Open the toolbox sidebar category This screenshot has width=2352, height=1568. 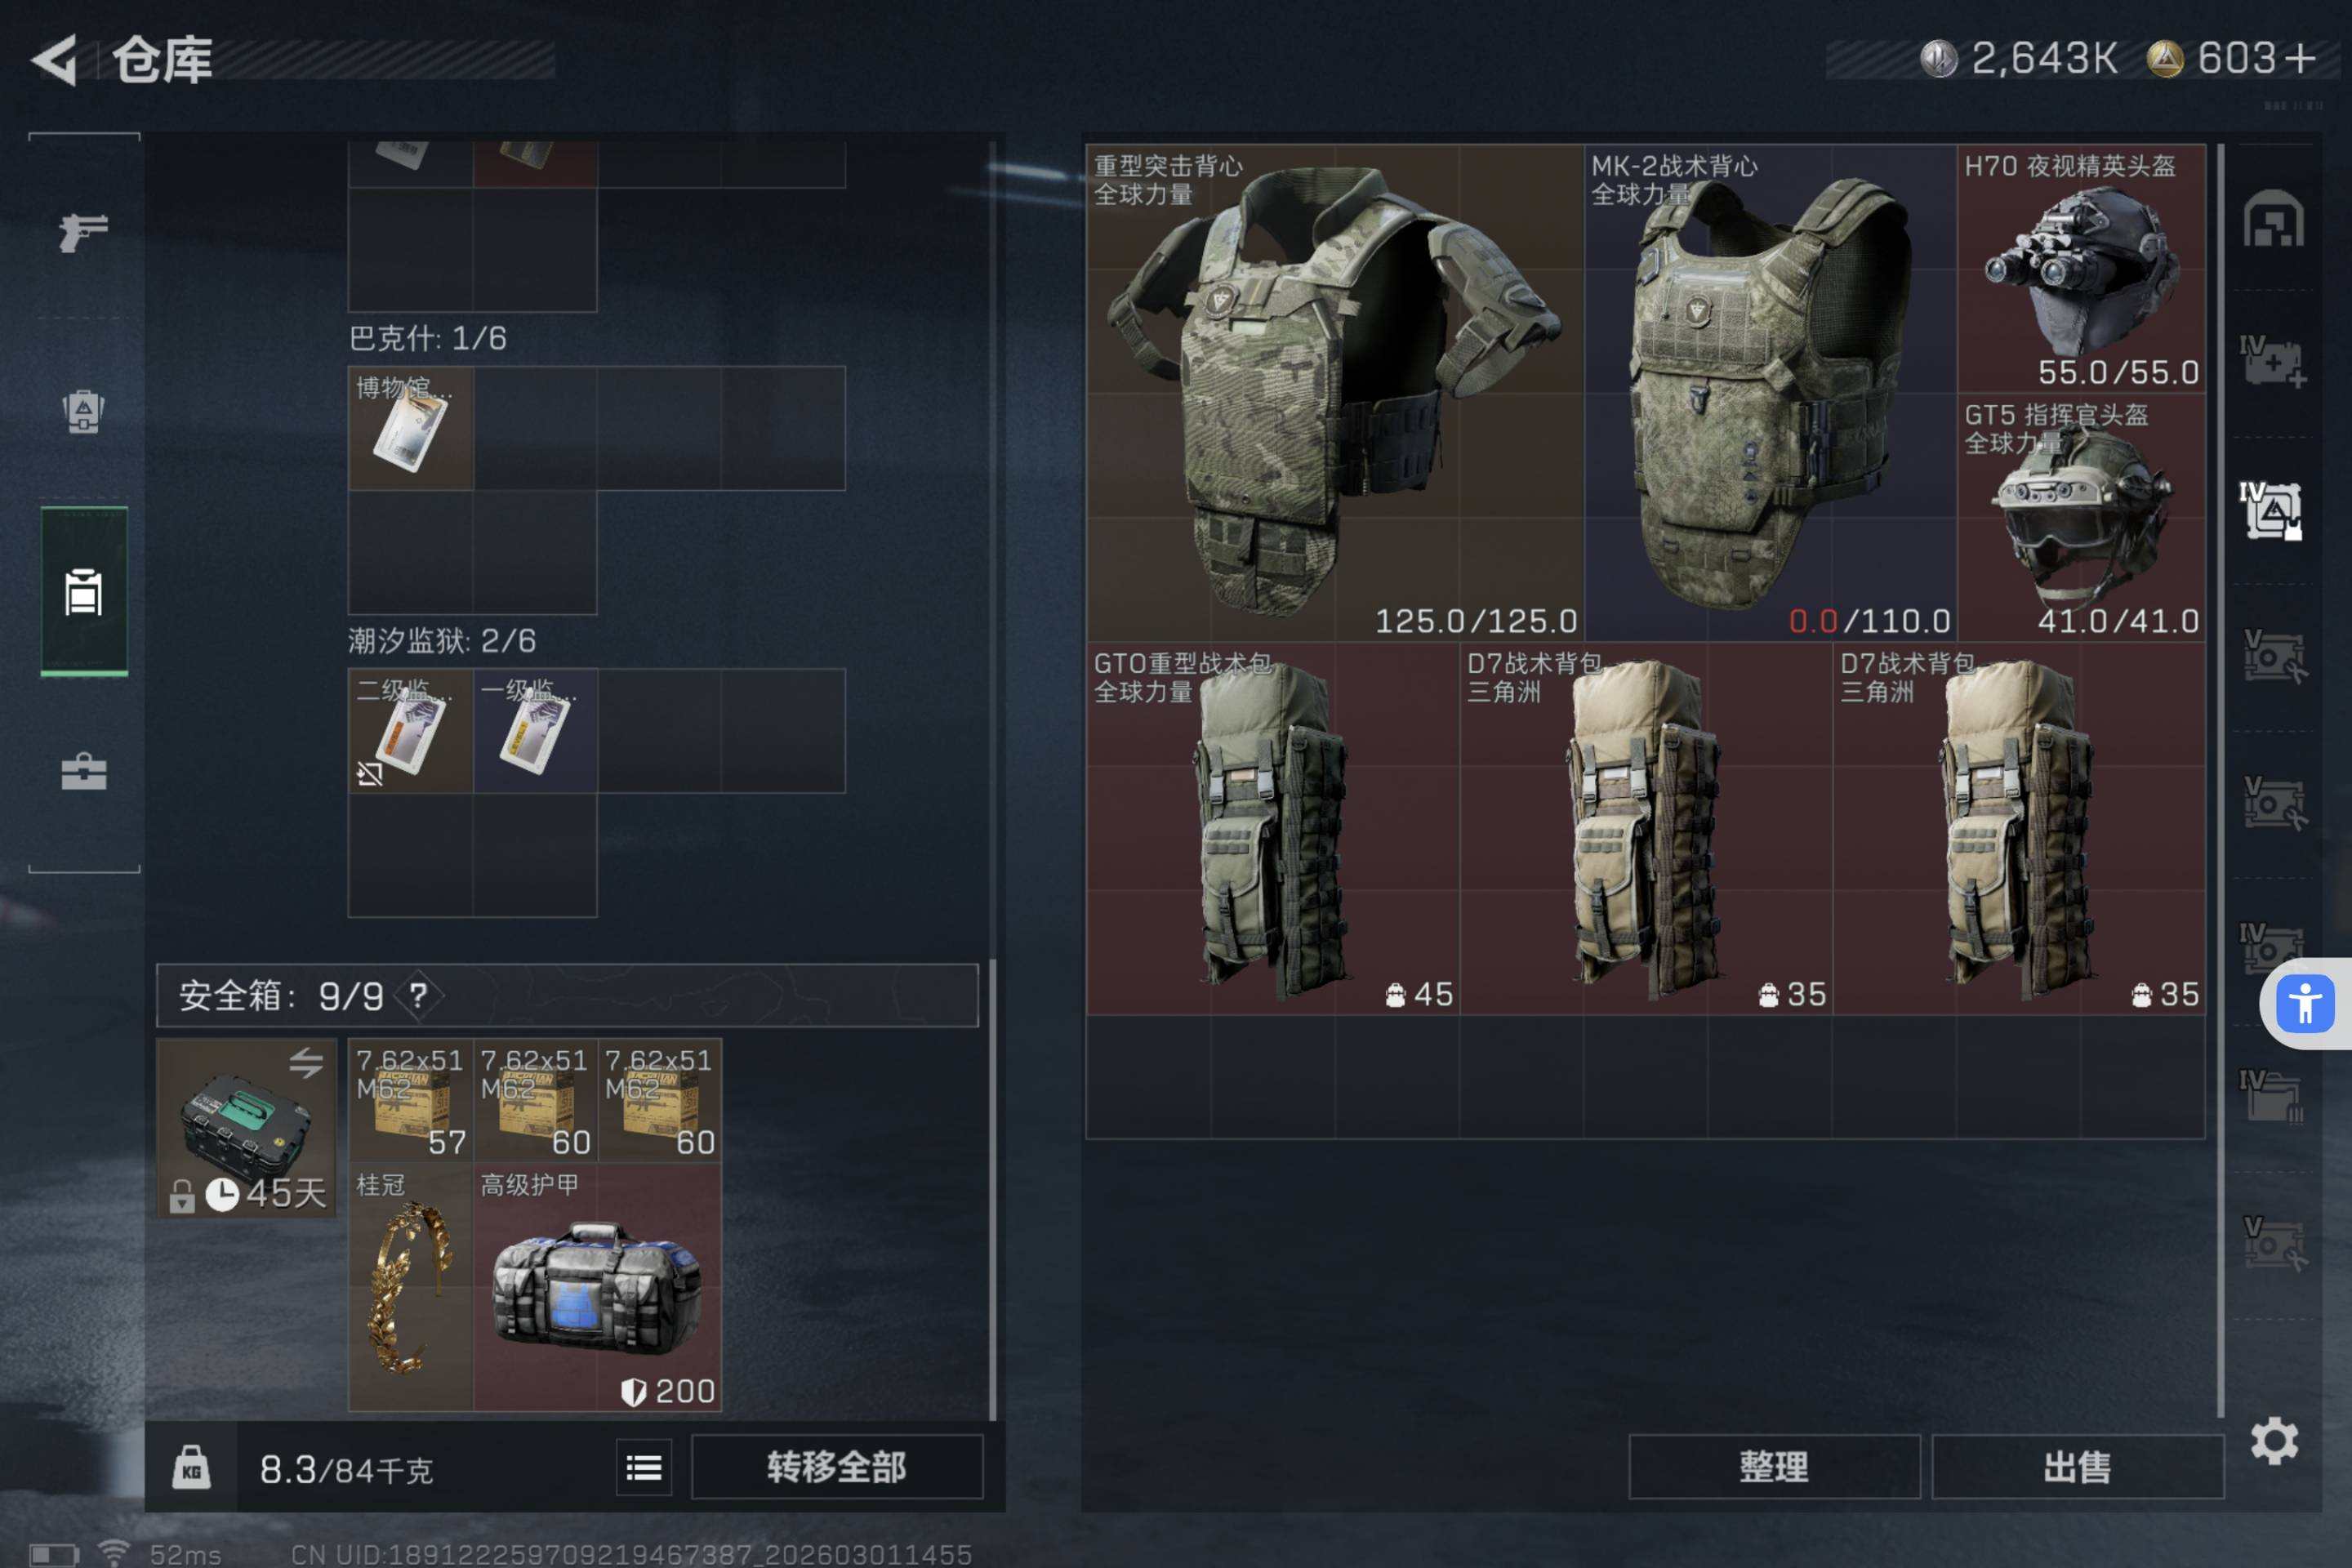pyautogui.click(x=84, y=771)
